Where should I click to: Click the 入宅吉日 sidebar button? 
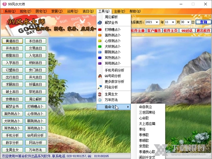[36, 56]
